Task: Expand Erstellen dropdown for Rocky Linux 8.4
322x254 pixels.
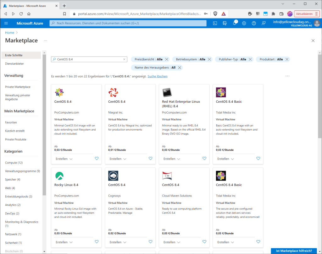Action: pos(64,242)
